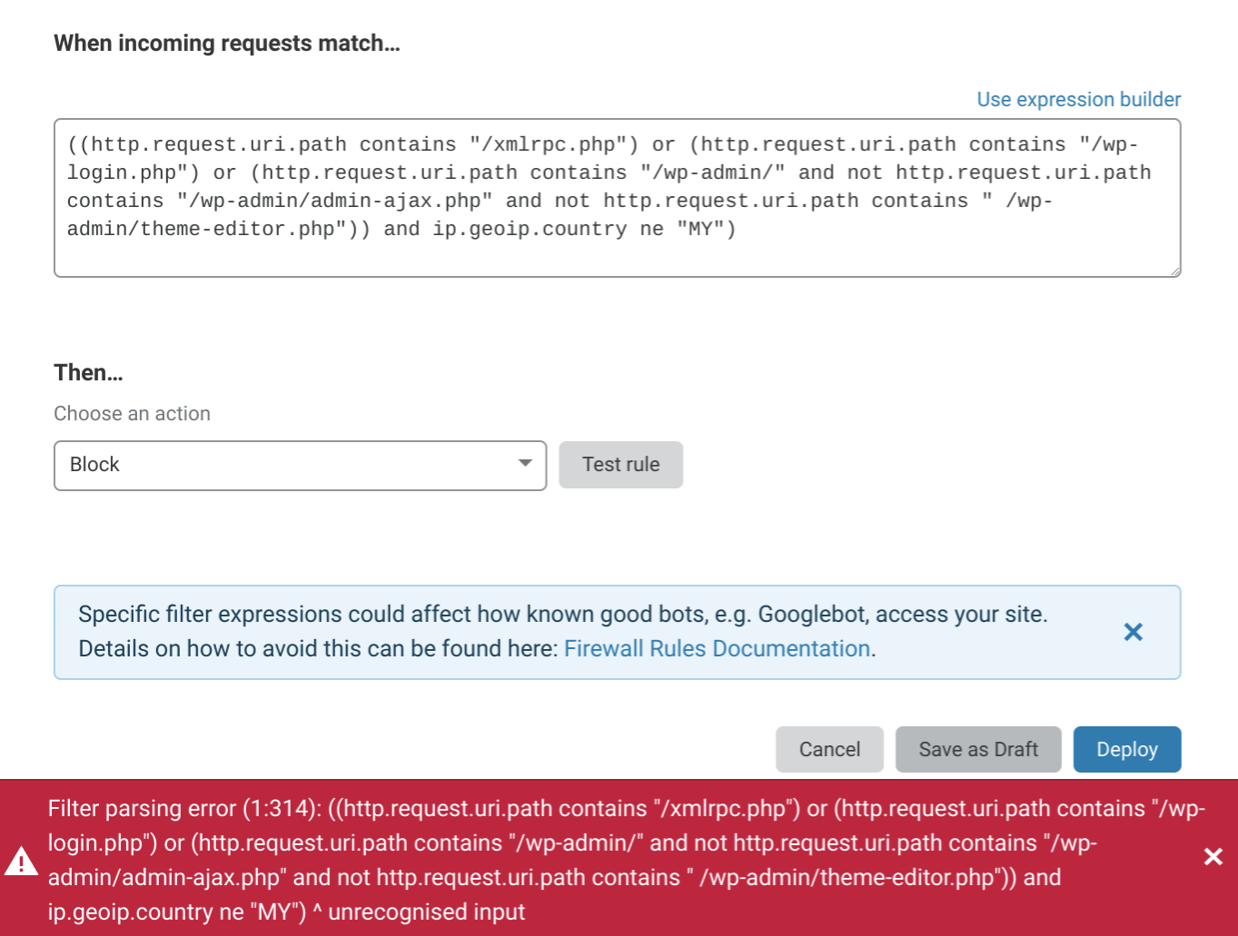
Task: Open the expression builder link
Action: [1078, 99]
